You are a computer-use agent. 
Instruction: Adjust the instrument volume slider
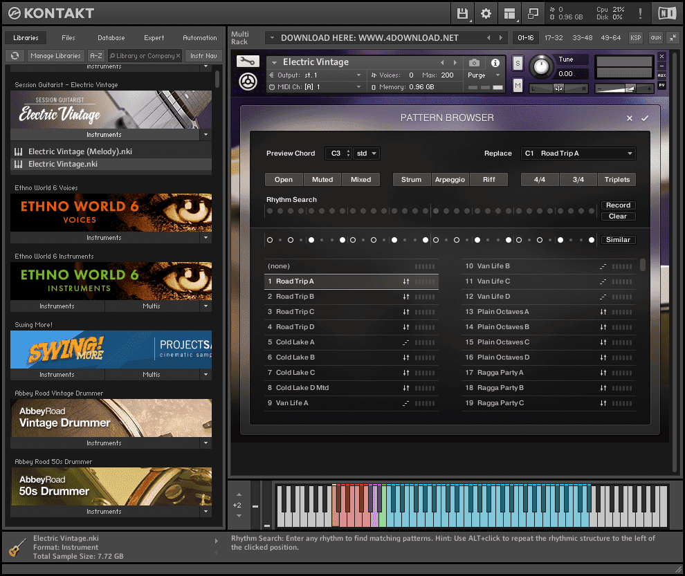(624, 89)
